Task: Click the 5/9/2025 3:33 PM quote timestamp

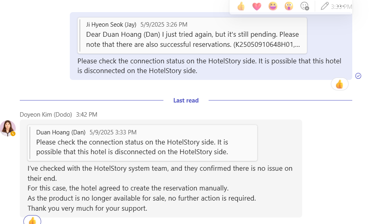Action: click(x=113, y=132)
